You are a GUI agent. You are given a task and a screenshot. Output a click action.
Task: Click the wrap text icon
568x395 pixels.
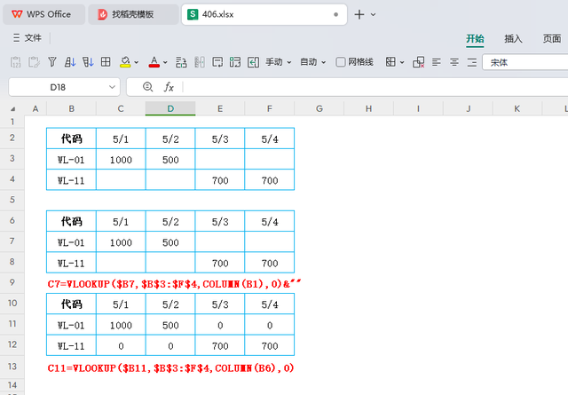217,62
